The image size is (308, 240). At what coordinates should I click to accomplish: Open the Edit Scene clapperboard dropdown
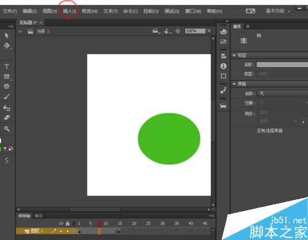(x=156, y=31)
